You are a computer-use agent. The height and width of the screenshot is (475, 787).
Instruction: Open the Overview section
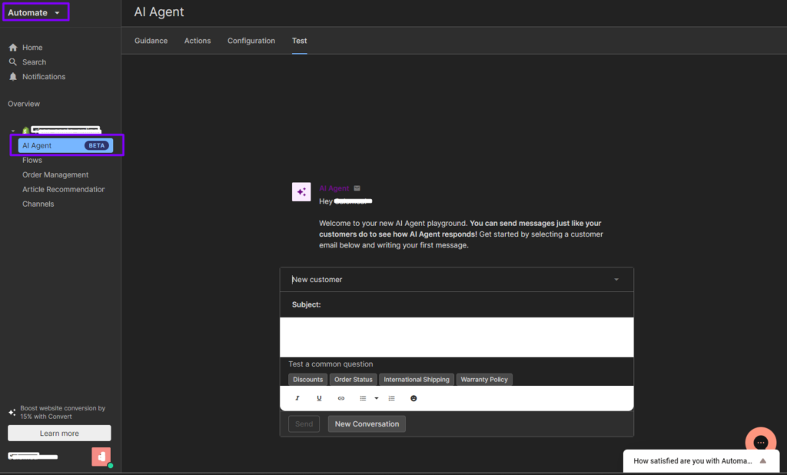24,104
